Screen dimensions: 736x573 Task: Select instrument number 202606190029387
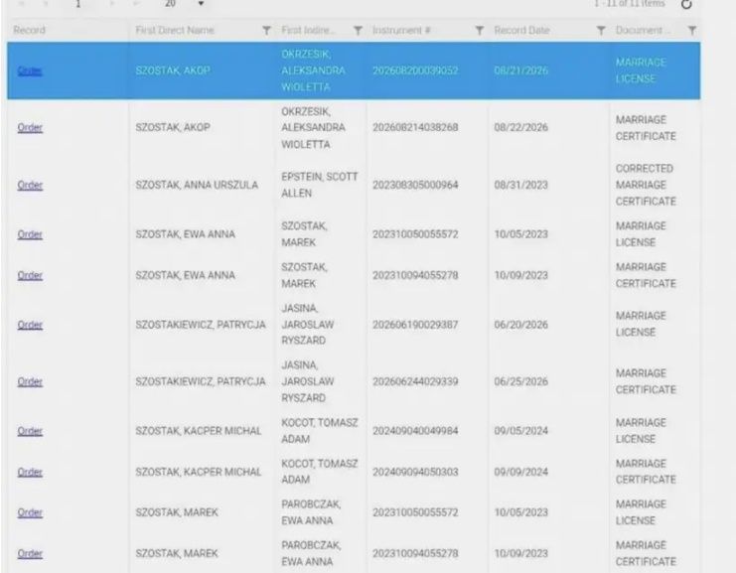point(415,325)
